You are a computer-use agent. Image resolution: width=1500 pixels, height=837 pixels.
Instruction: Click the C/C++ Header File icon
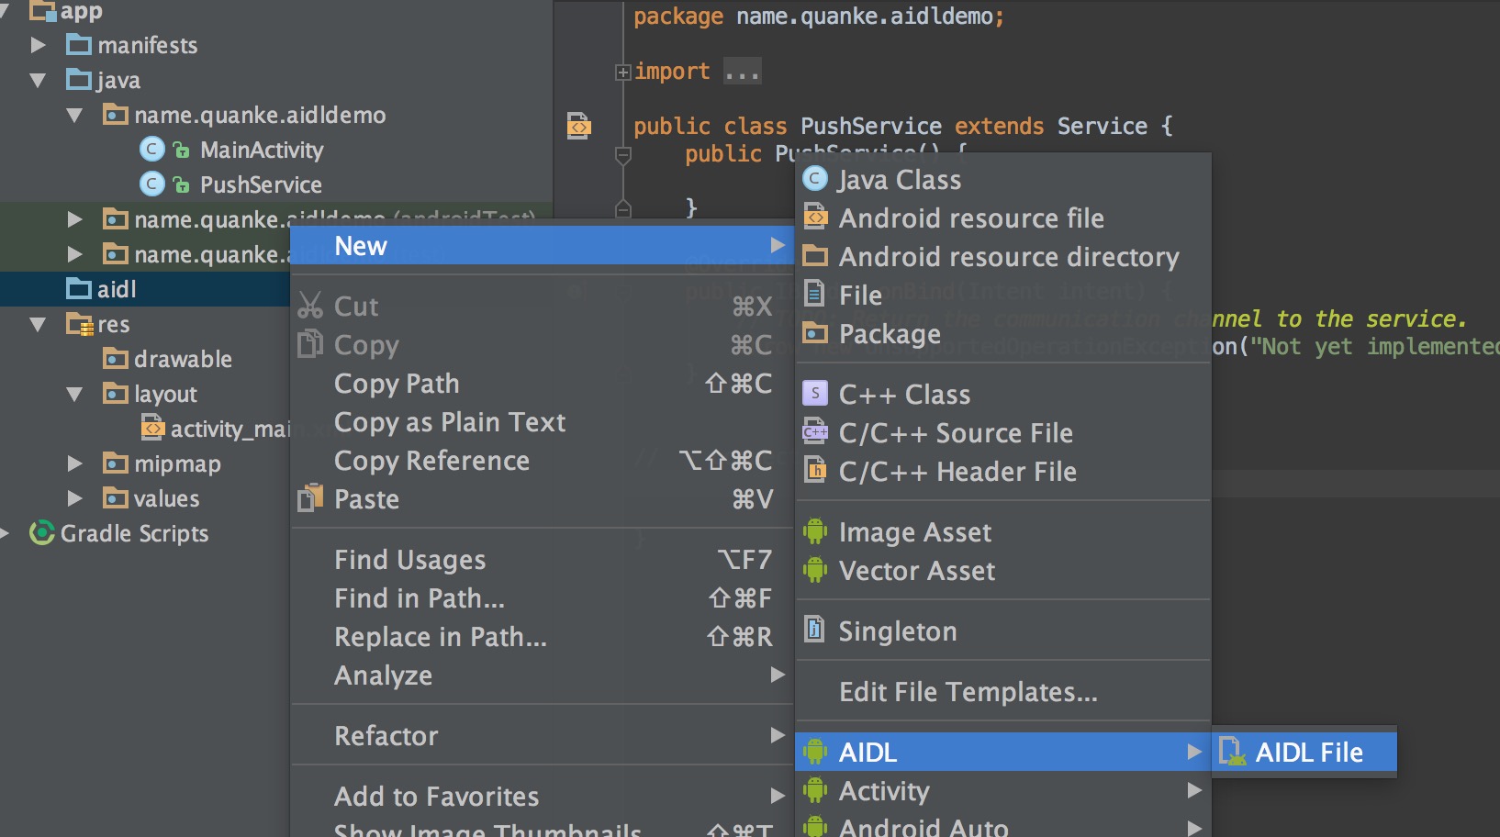[x=814, y=471]
